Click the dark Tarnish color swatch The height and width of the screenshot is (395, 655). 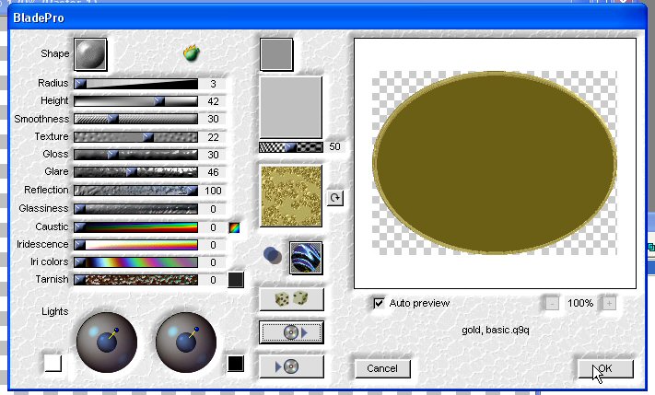coord(236,280)
